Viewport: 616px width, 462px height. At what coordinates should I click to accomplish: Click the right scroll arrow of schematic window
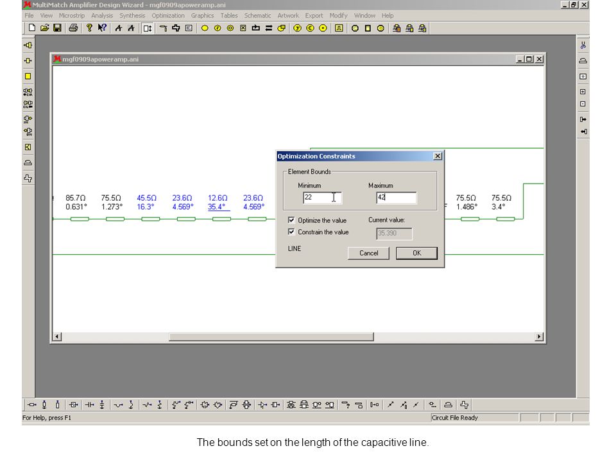coord(539,337)
